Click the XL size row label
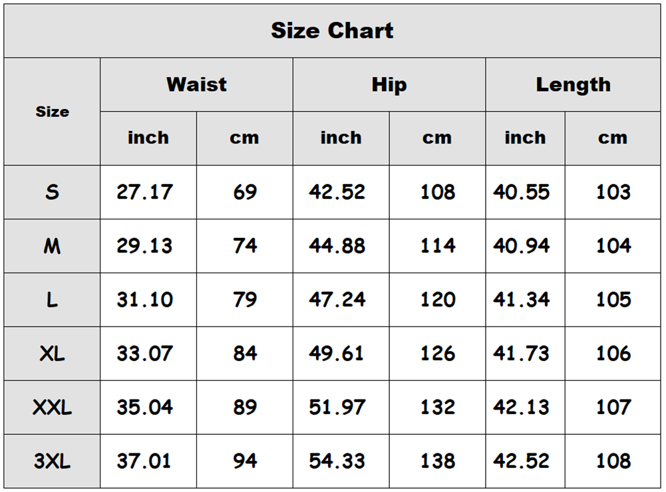 coord(53,353)
